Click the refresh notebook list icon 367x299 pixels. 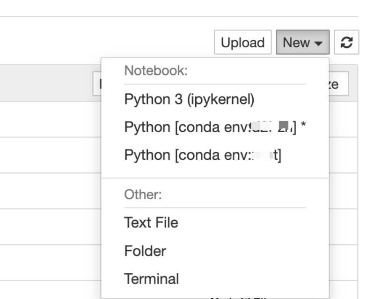click(346, 43)
